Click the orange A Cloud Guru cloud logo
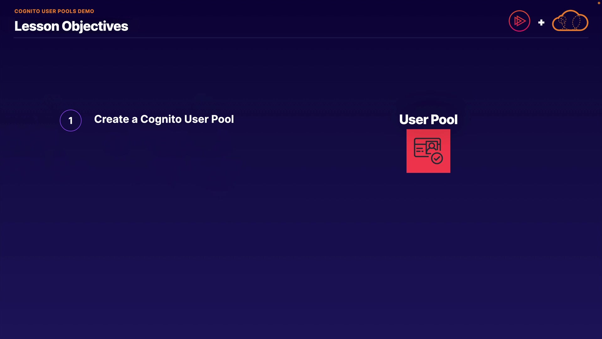This screenshot has width=602, height=339. pyautogui.click(x=570, y=21)
